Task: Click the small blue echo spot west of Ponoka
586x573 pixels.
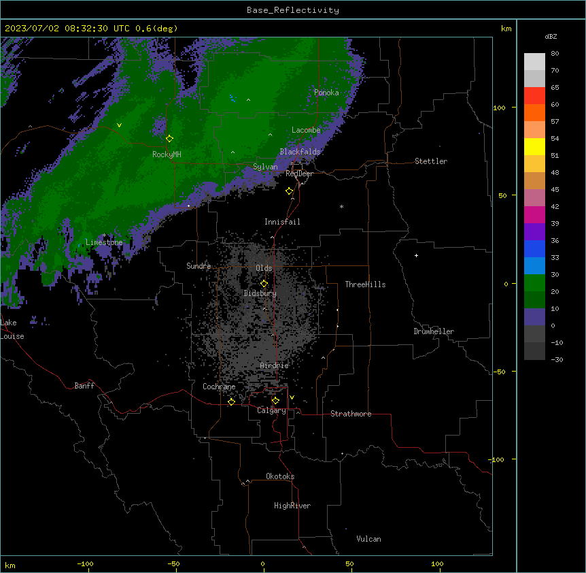Action: (232, 99)
